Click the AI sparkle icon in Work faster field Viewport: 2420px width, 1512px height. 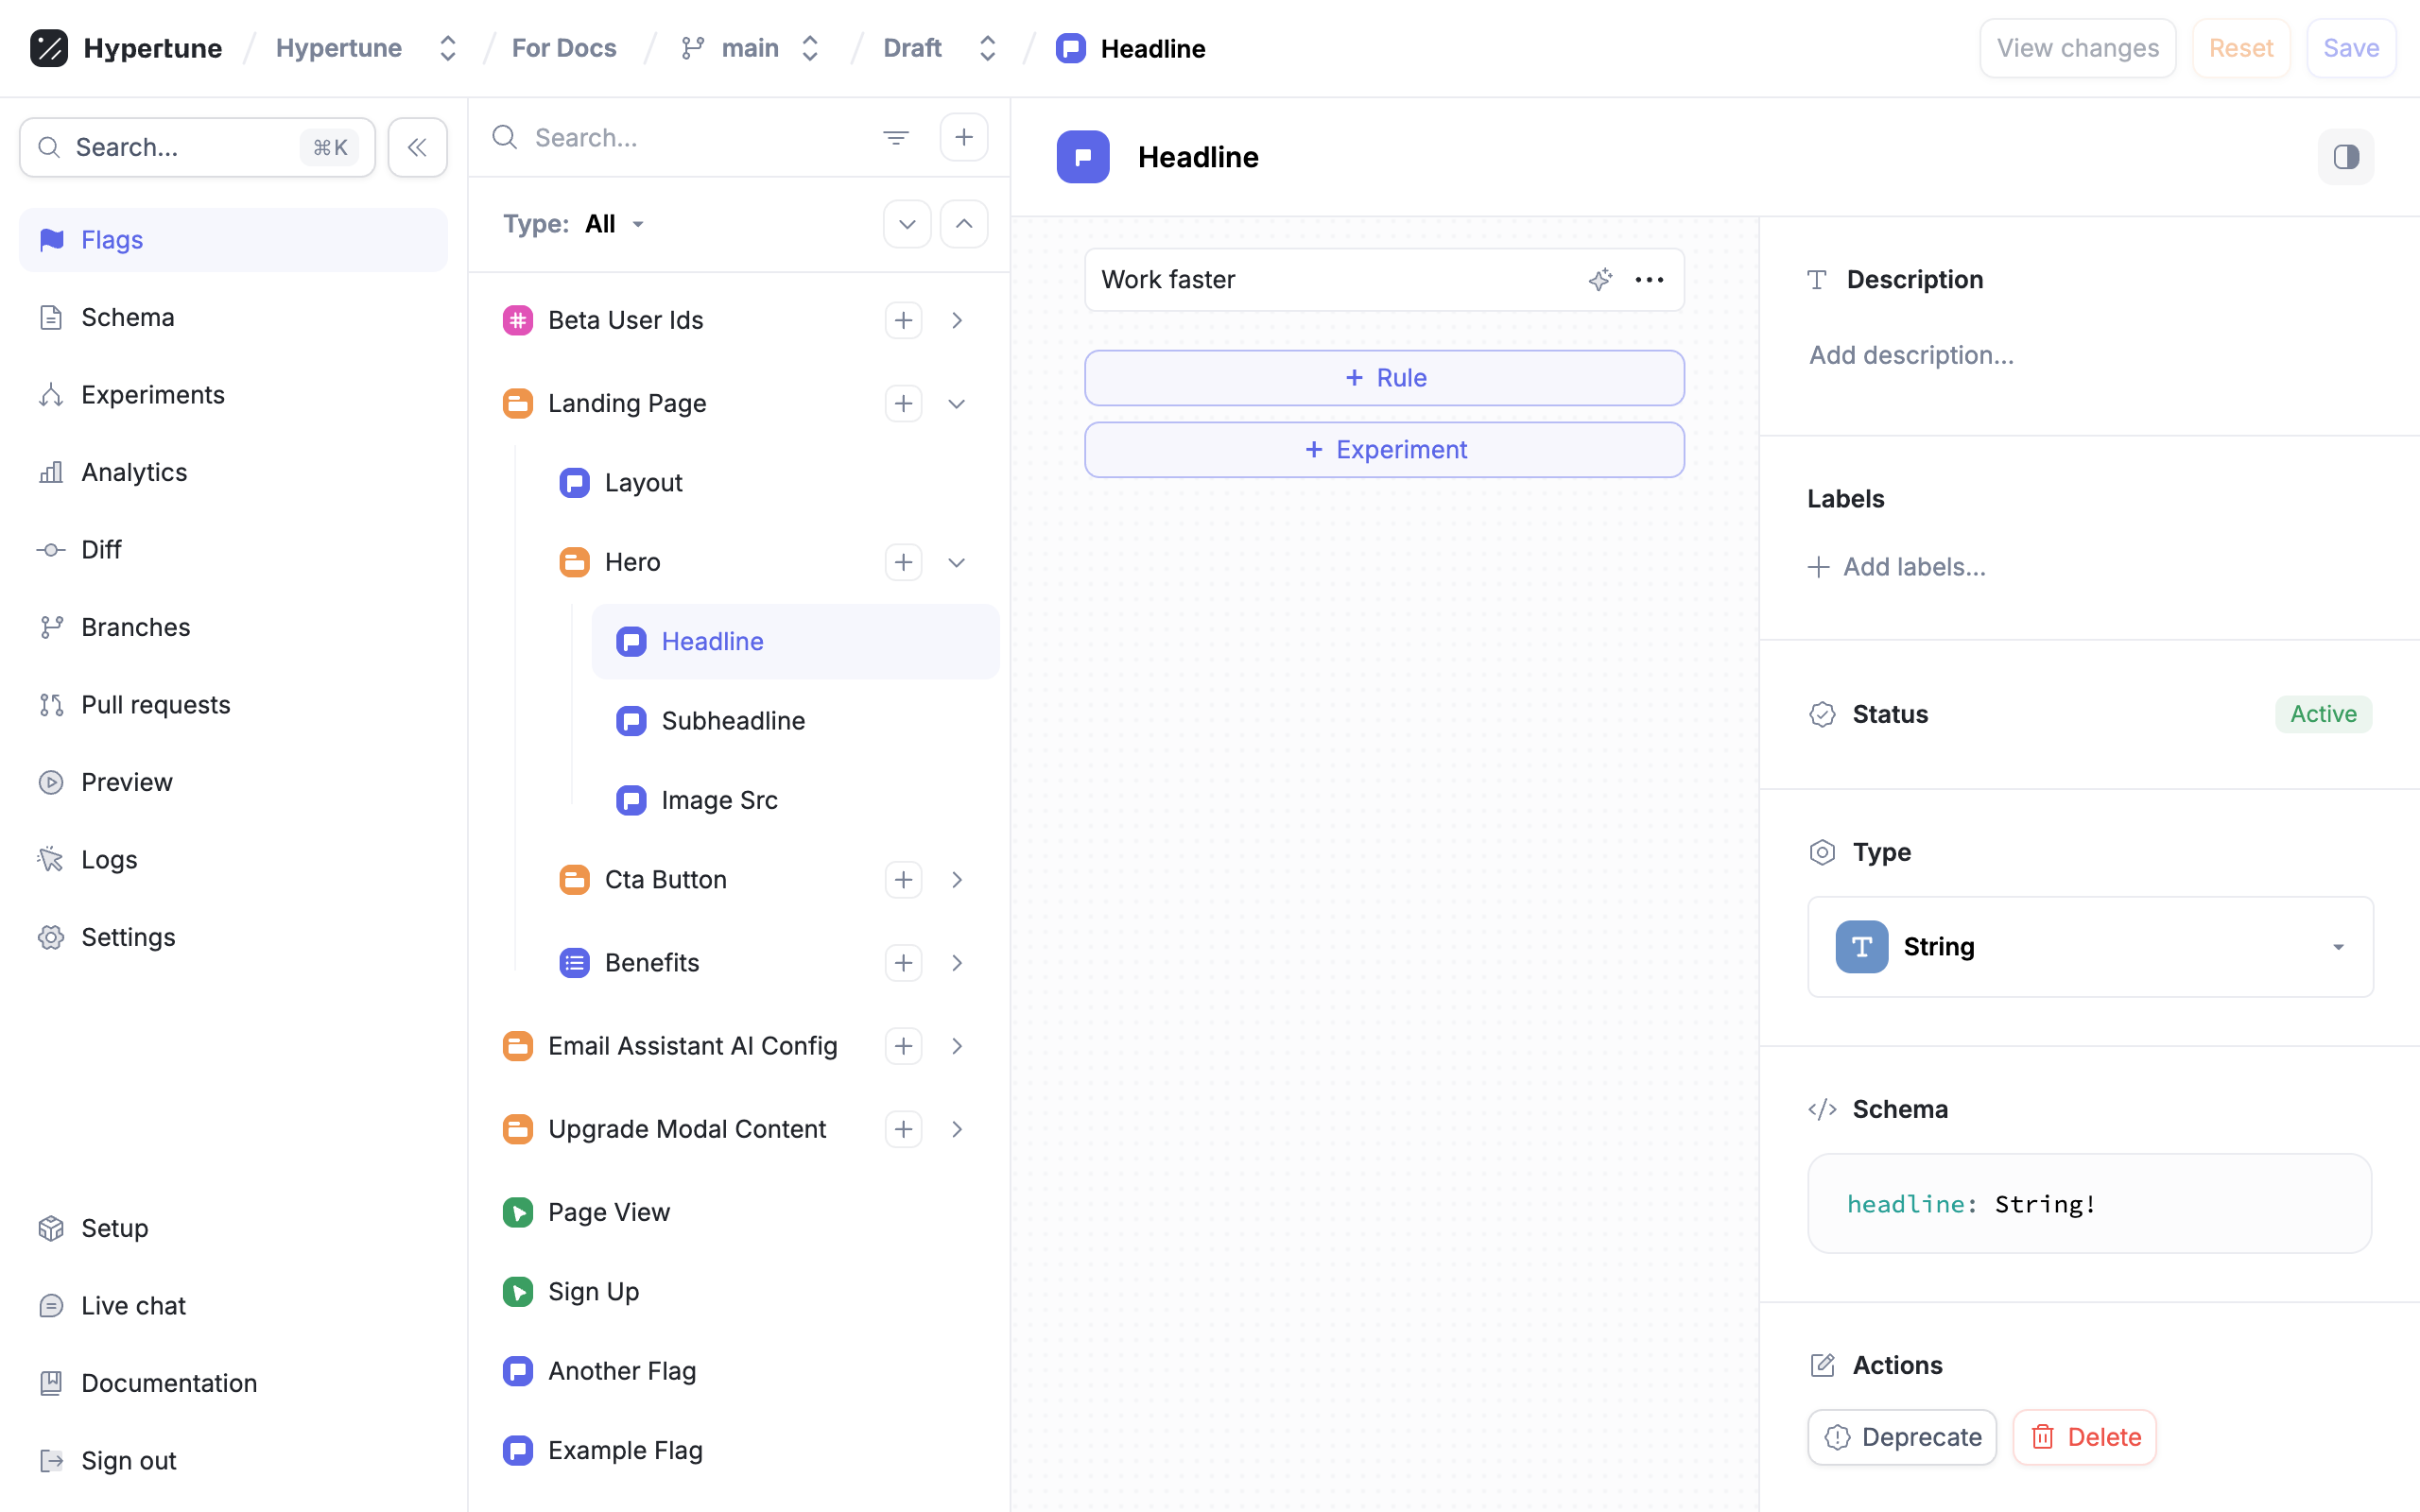(x=1600, y=280)
